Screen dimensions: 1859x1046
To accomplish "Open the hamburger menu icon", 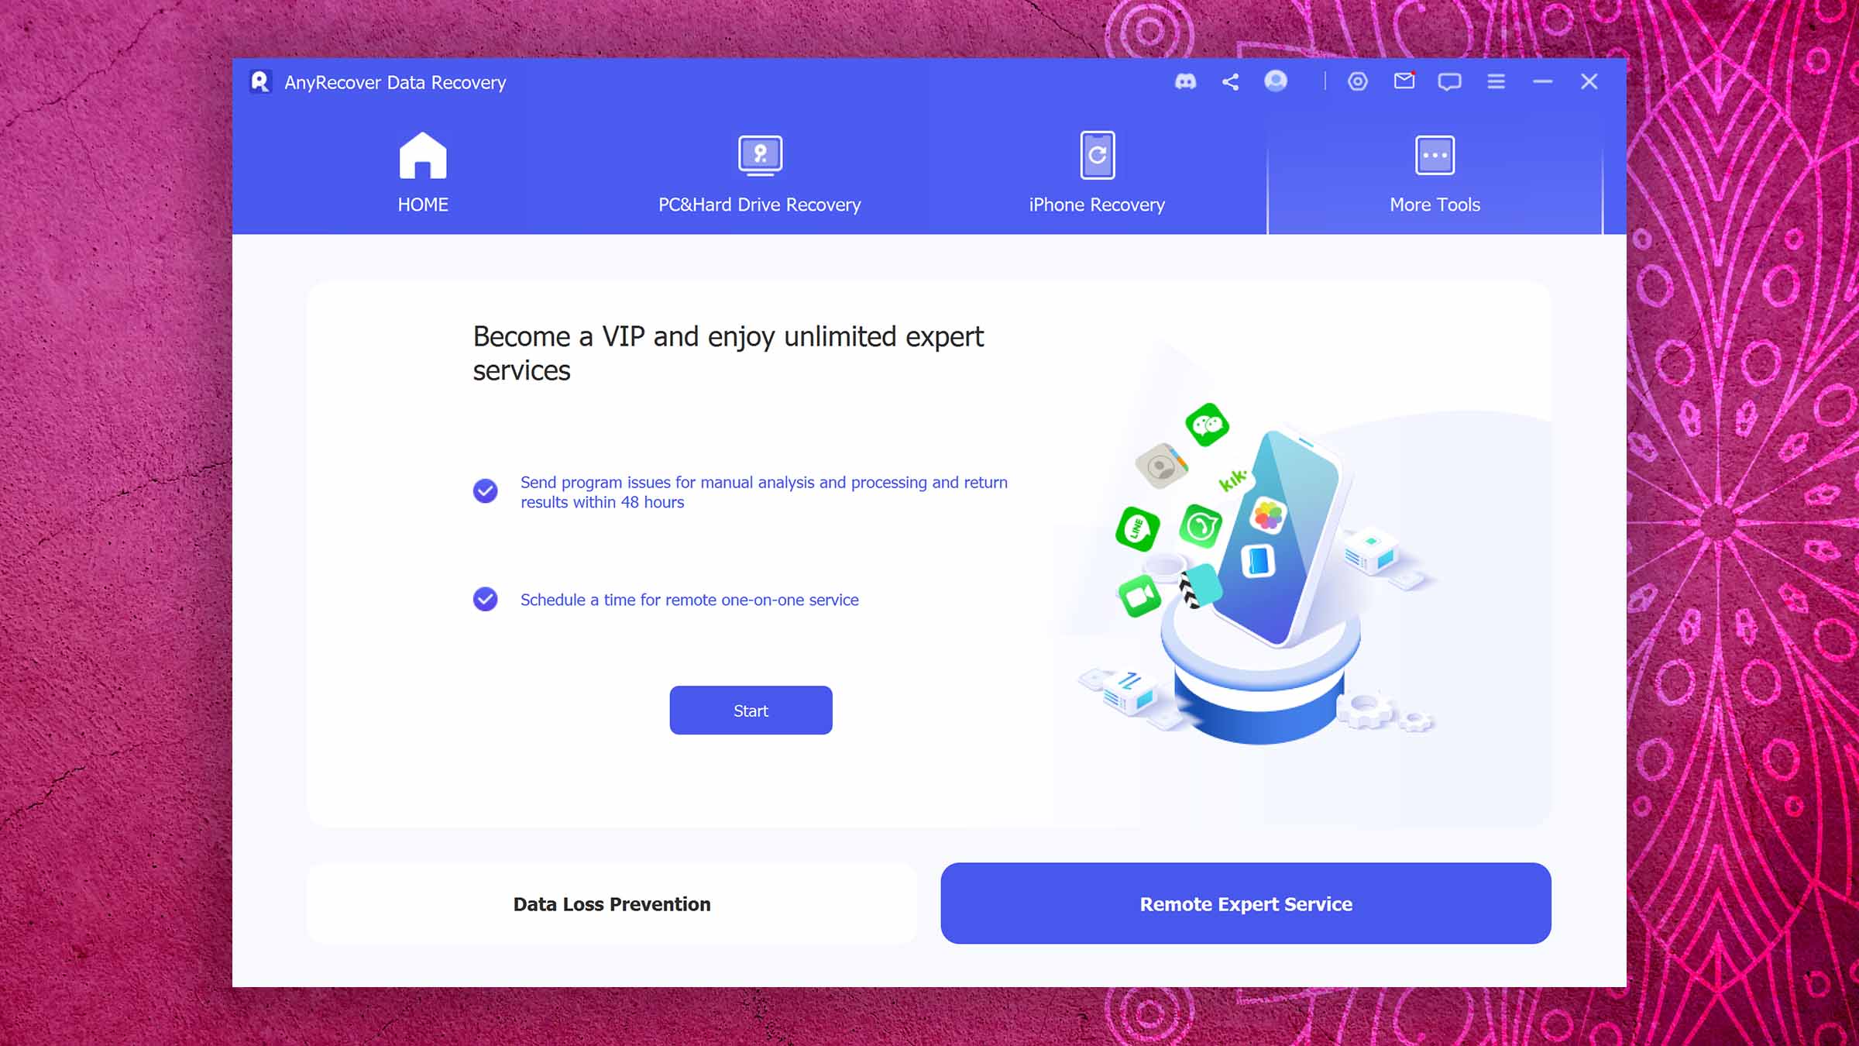I will tap(1496, 81).
